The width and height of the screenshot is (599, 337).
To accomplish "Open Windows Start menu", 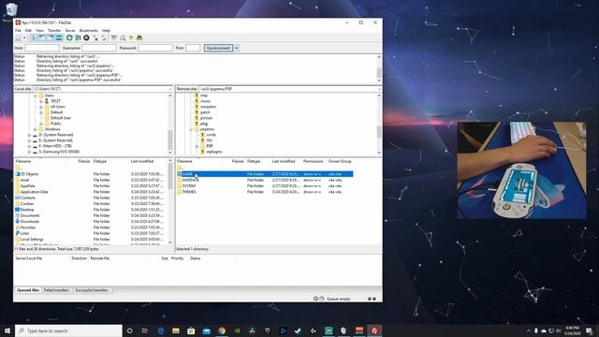I will tap(7, 330).
